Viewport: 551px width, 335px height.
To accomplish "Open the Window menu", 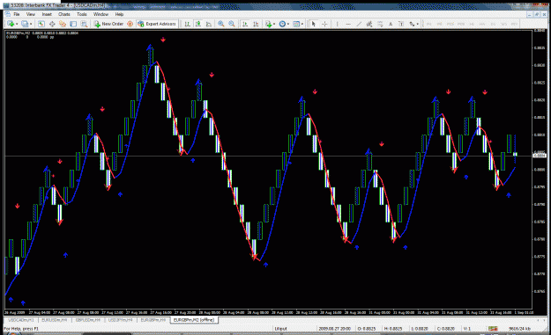I will pos(101,14).
